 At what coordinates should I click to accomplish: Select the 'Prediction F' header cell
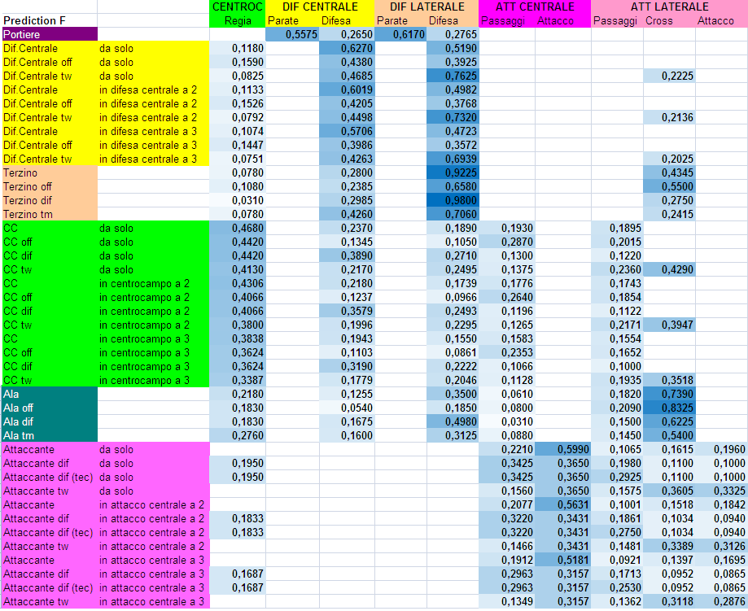(x=49, y=20)
